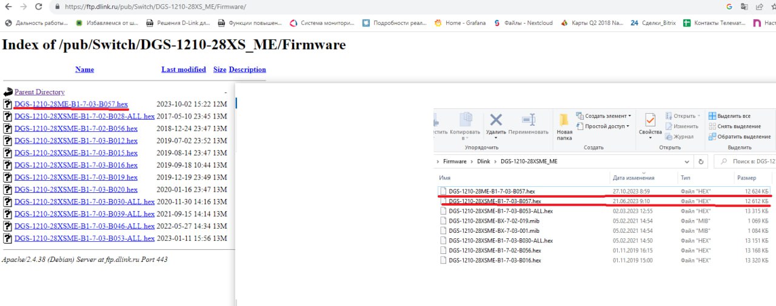Download DGS-1210-28XSME-B1-7-03-B053-ALL.hex from web listing

click(x=84, y=238)
